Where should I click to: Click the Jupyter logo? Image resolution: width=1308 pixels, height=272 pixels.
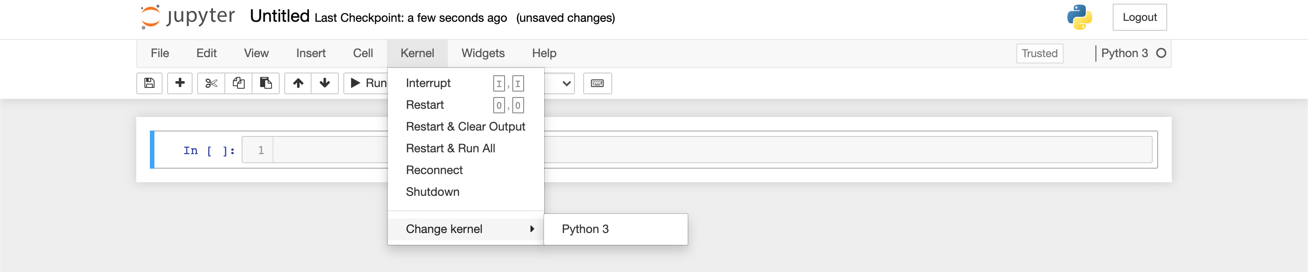click(188, 17)
